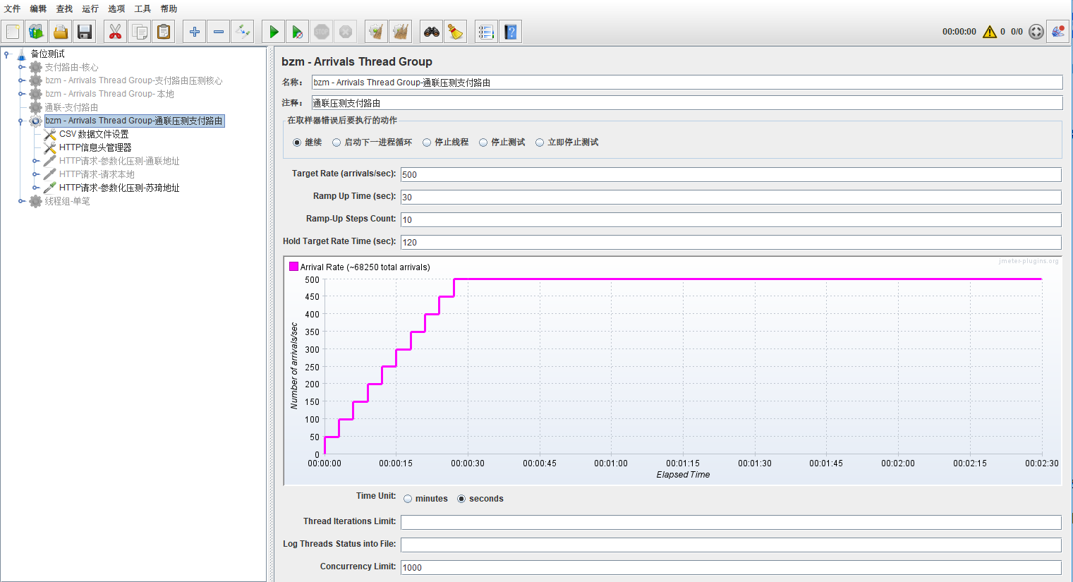This screenshot has height=582, width=1073.
Task: Create a new test plan
Action: pos(13,32)
